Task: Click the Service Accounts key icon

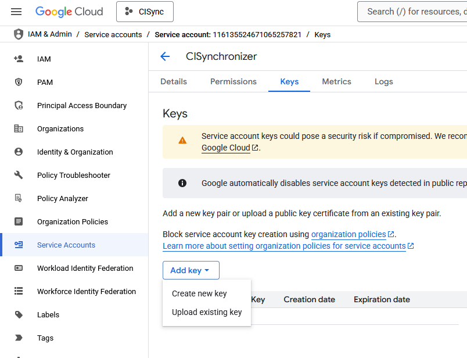Action: (19, 245)
